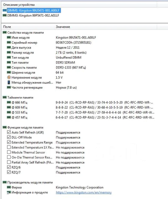Select timing value starting '6-6-6-17'
Viewport: 168px width, 199px height.
click(x=105, y=118)
